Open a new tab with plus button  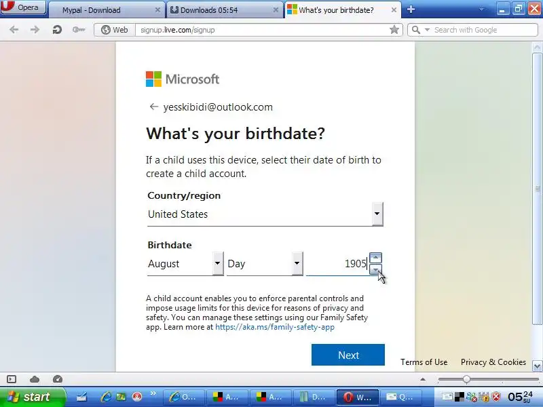pyautogui.click(x=411, y=9)
